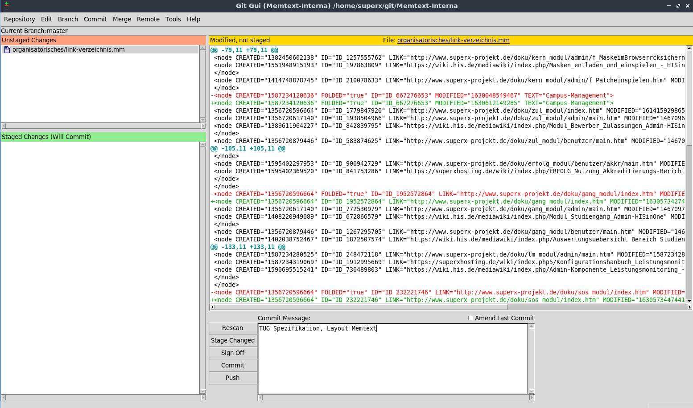Click the diff pane scroll-up arrow

[x=689, y=48]
